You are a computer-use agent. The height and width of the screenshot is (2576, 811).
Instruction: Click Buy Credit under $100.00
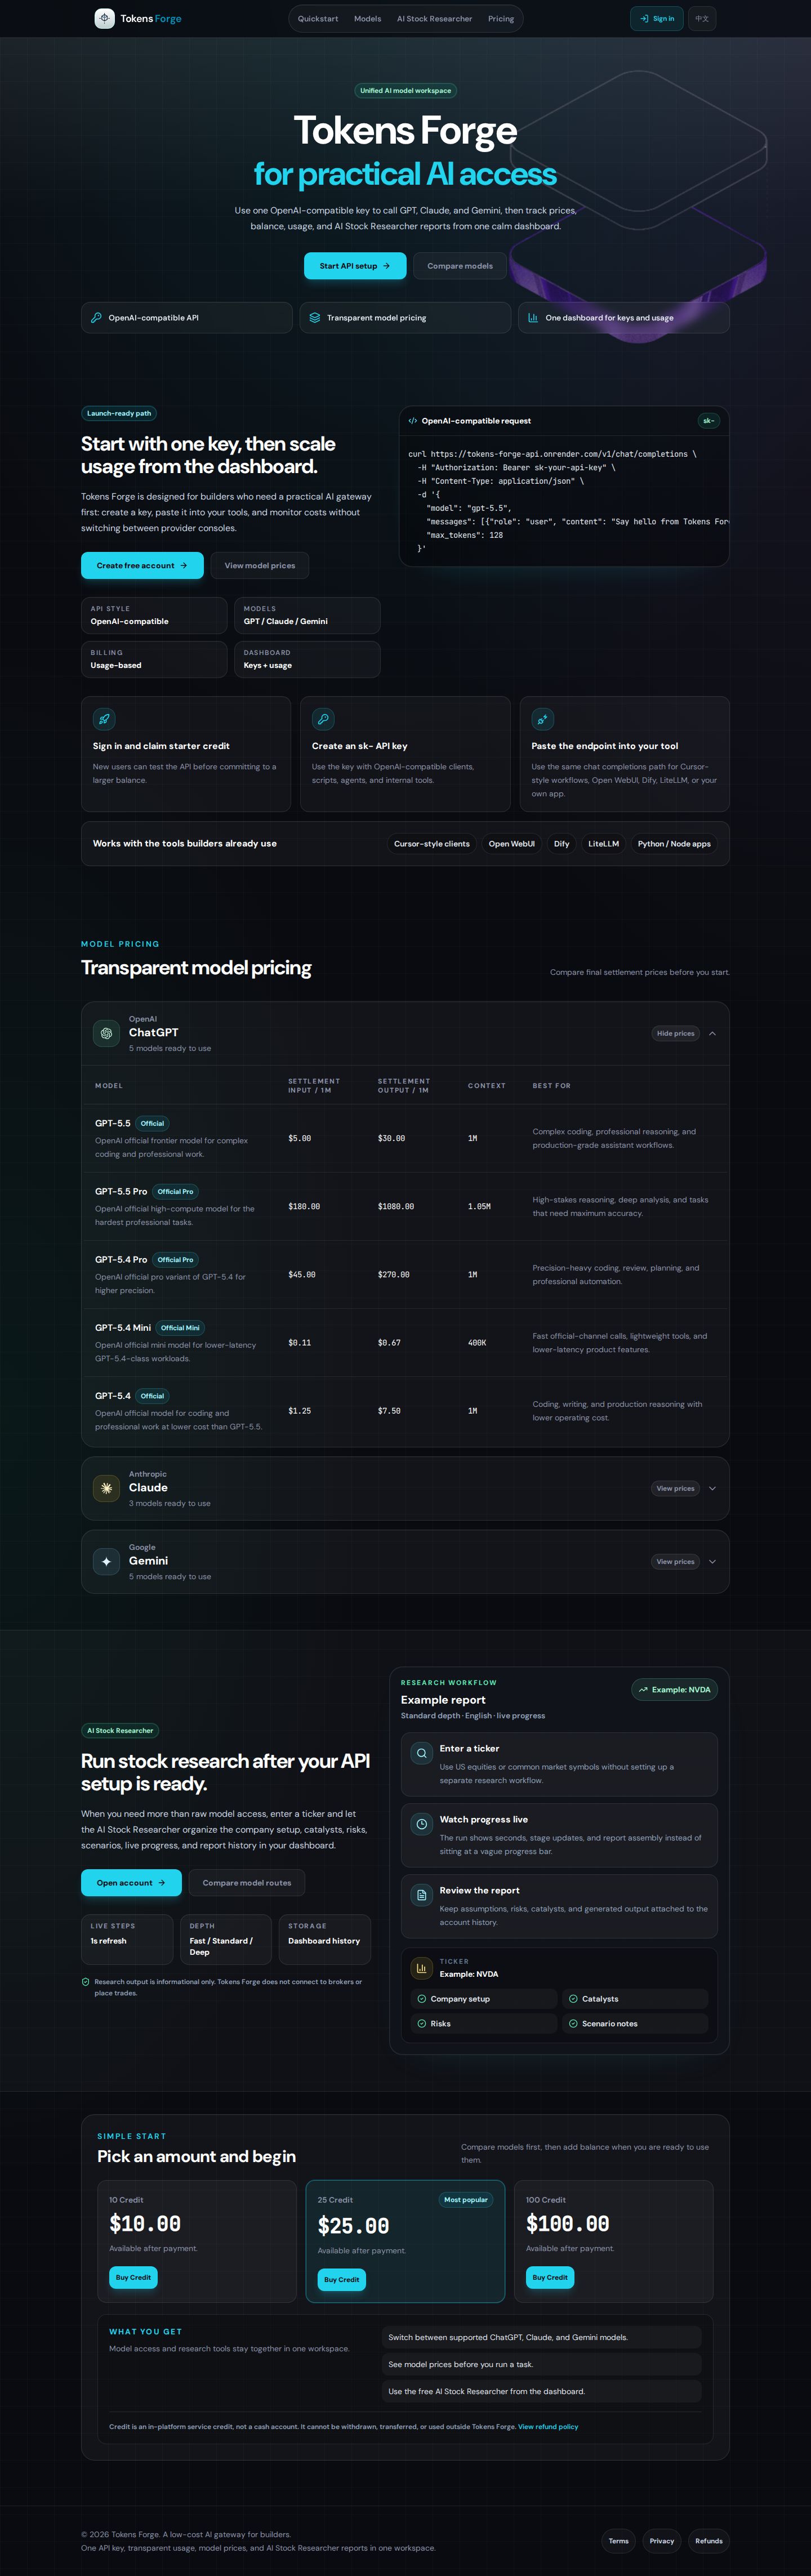pyautogui.click(x=550, y=2277)
